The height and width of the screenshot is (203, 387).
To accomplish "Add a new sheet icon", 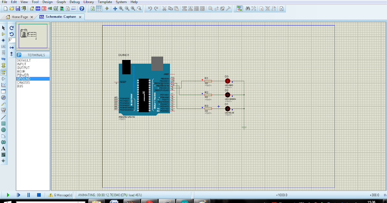I will tap(261, 9).
